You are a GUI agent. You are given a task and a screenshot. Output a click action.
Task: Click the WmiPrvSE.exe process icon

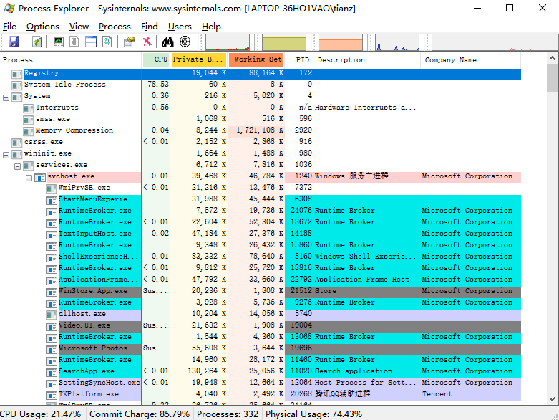pos(52,188)
